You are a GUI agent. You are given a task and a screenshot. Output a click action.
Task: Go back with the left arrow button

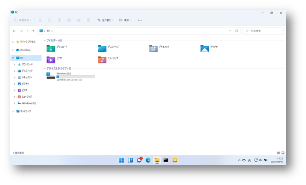(14, 31)
